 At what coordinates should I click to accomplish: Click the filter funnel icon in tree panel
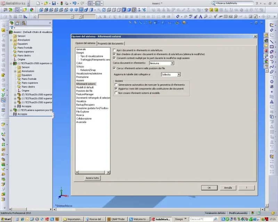pyautogui.click(x=12, y=28)
